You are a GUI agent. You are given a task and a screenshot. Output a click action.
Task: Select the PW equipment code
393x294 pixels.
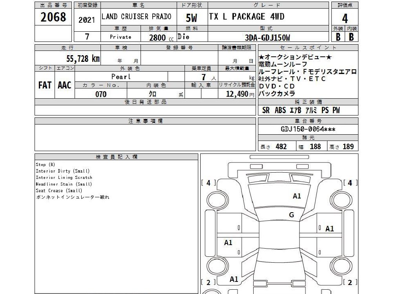coord(336,110)
